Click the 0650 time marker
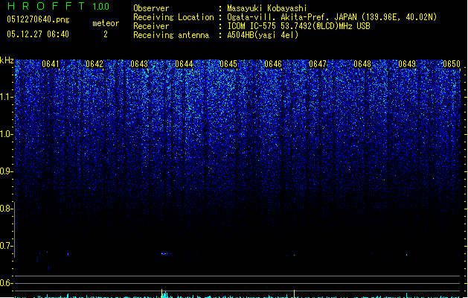Screen dimensions: 468x298 452,64
